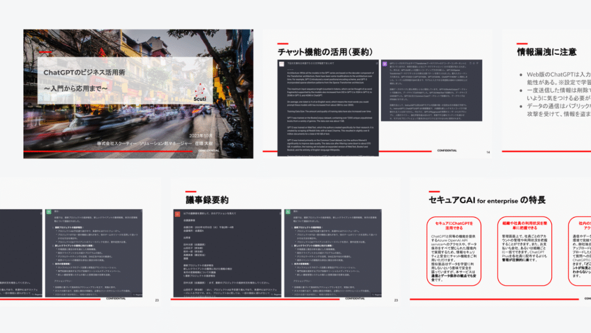Screen dimensions: 591x333
Task: Open summary response screenshot in 議事録要約 slide
Action: click(x=333, y=253)
